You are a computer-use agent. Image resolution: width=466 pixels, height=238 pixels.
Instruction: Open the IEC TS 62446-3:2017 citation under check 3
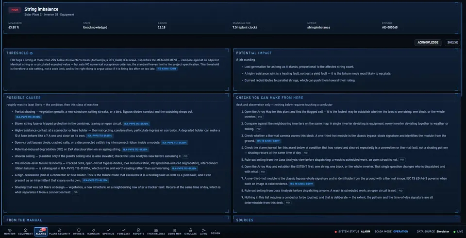268,141
